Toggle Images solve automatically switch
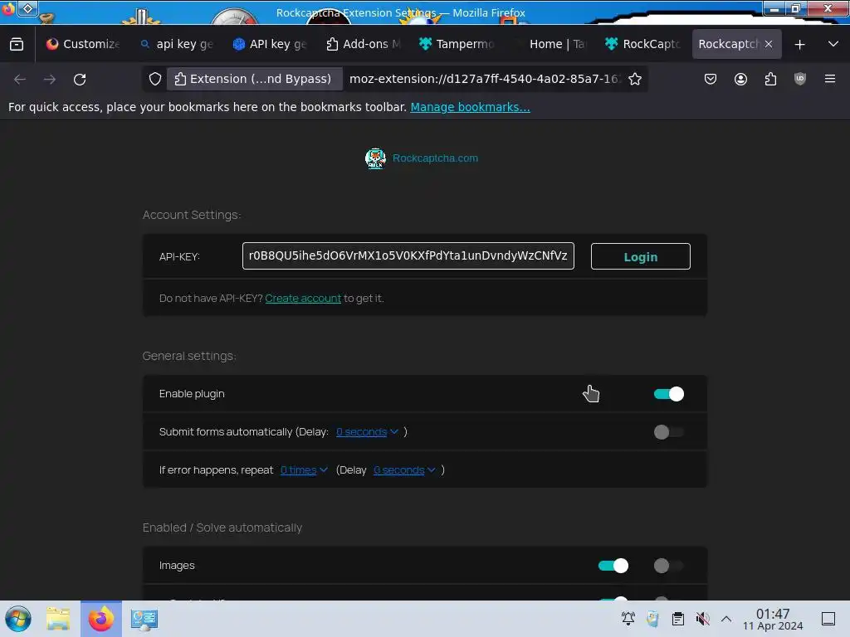850x637 pixels. tap(668, 566)
